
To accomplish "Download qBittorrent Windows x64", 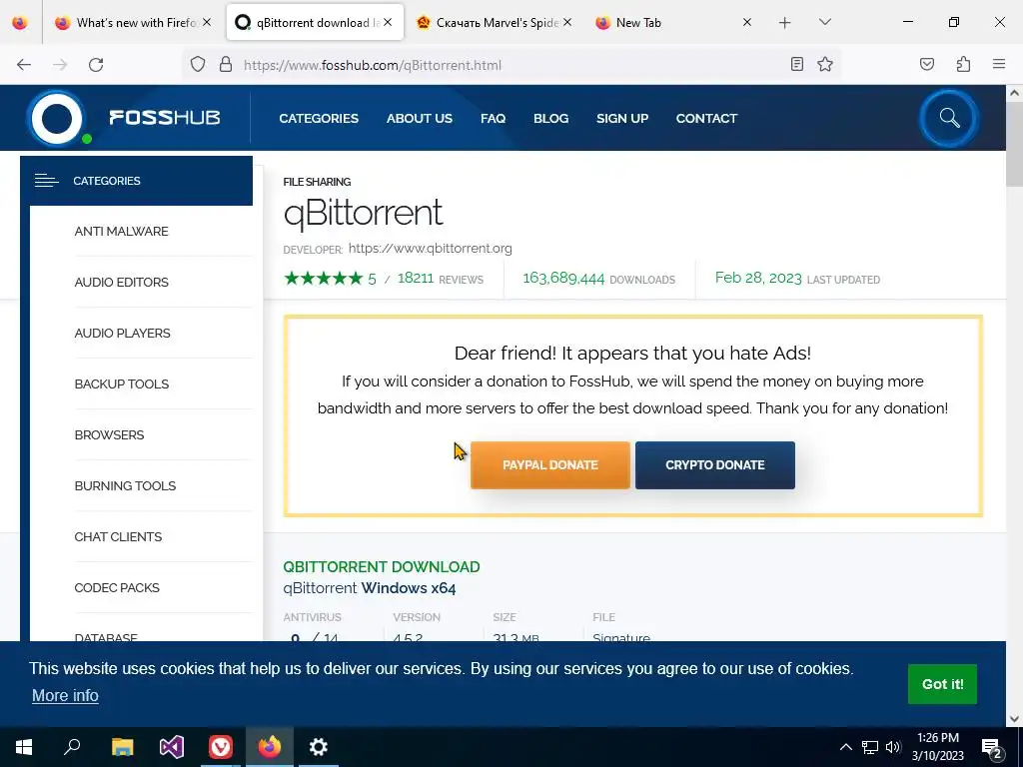I will click(x=370, y=587).
